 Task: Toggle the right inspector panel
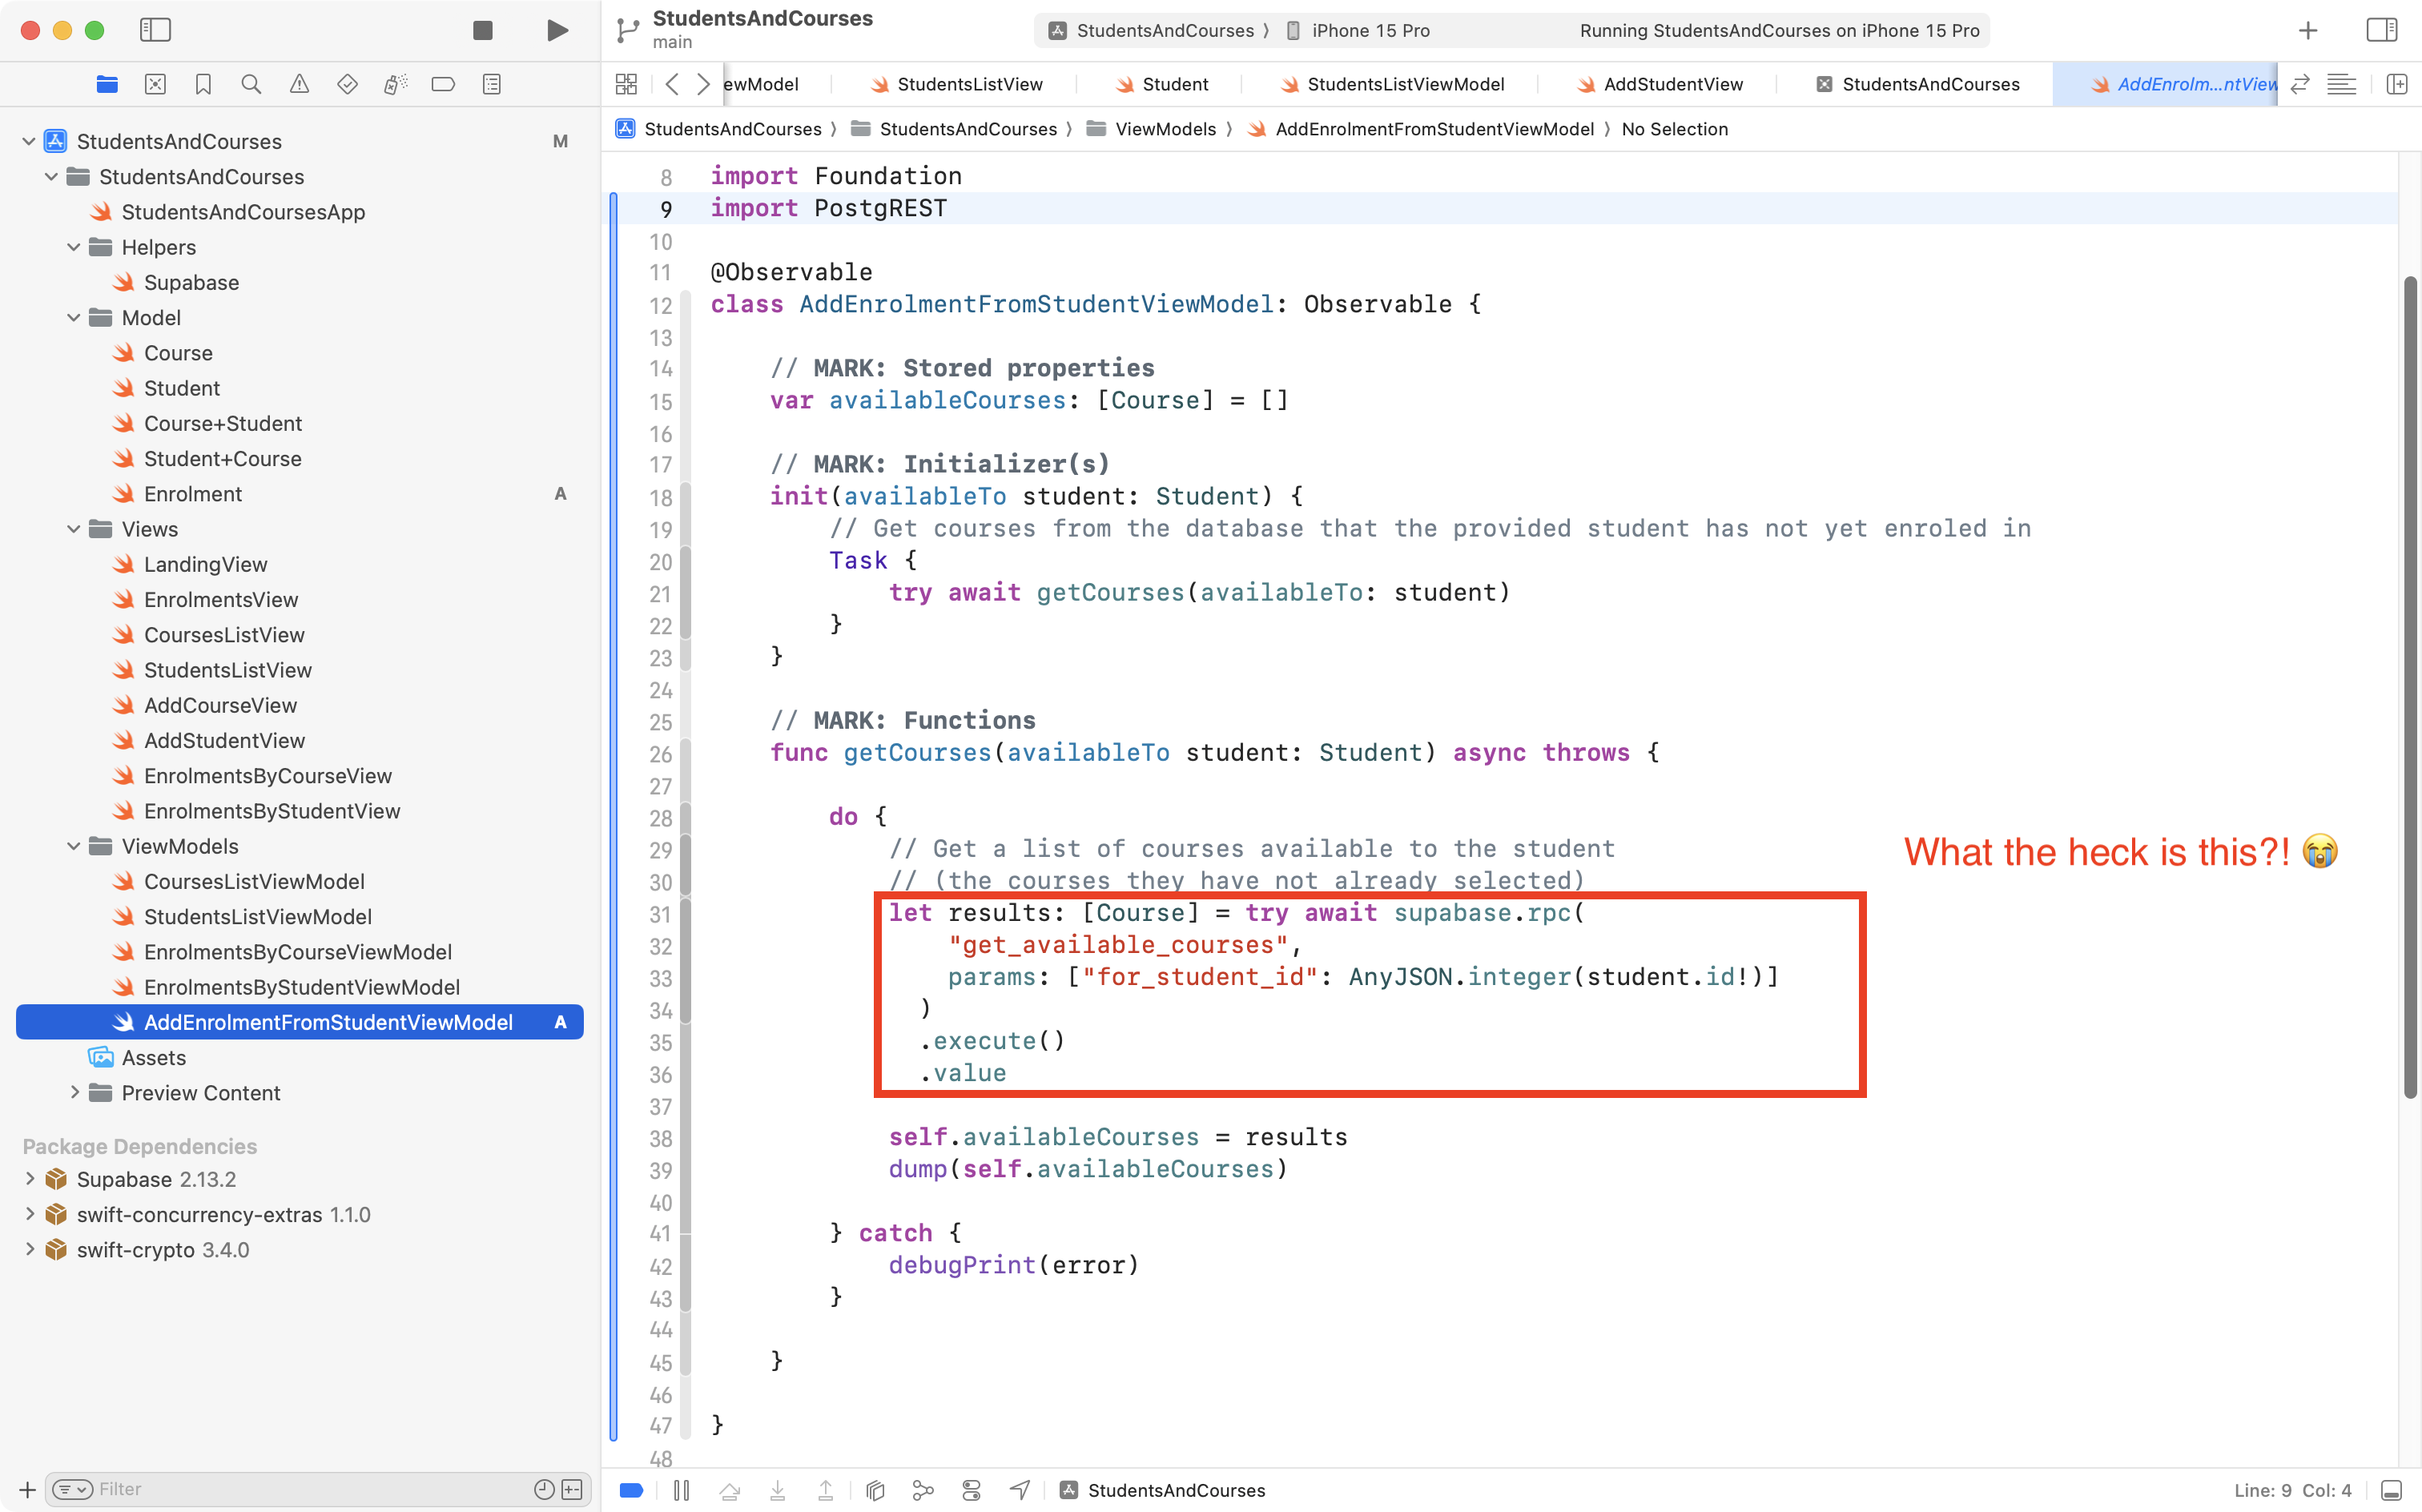[x=2381, y=30]
